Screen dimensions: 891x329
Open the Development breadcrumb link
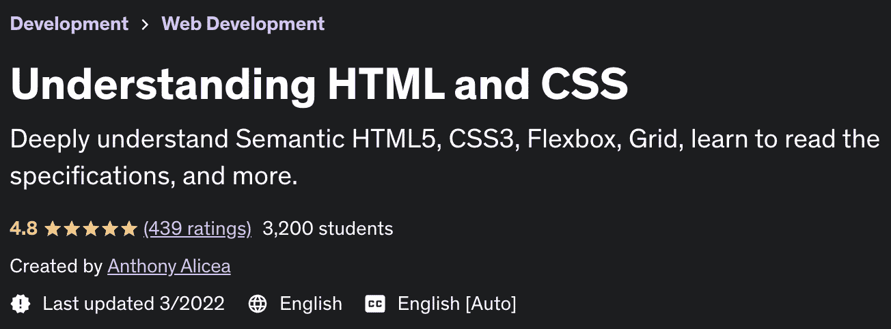point(69,24)
